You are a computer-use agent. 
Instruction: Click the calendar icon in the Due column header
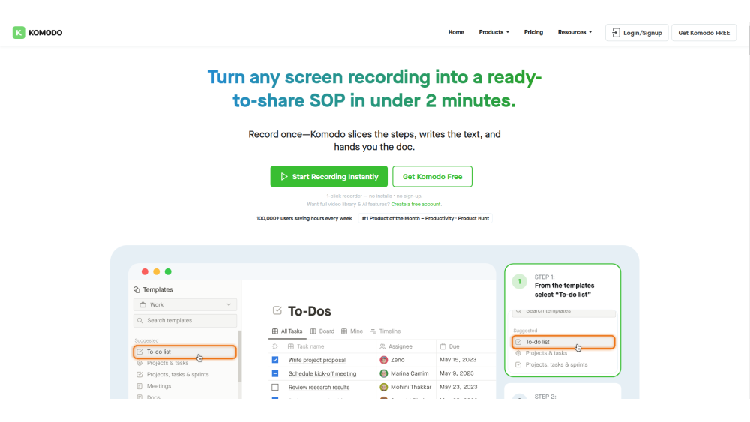(x=442, y=346)
